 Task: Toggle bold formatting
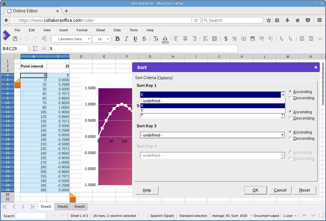tap(117, 39)
